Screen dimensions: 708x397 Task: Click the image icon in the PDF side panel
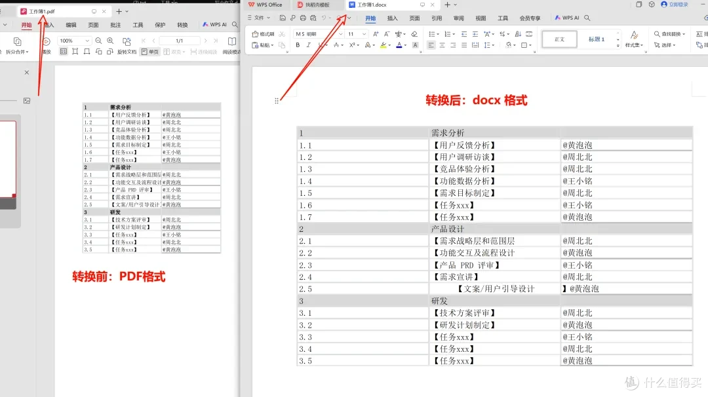point(27,101)
